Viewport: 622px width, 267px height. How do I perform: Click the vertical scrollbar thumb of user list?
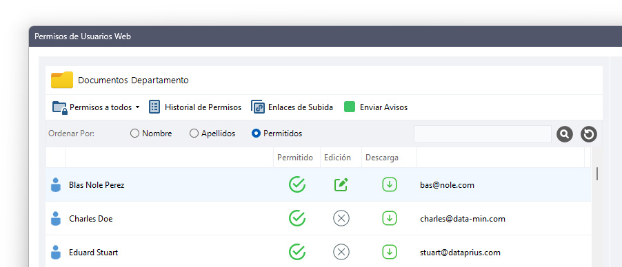(597, 174)
